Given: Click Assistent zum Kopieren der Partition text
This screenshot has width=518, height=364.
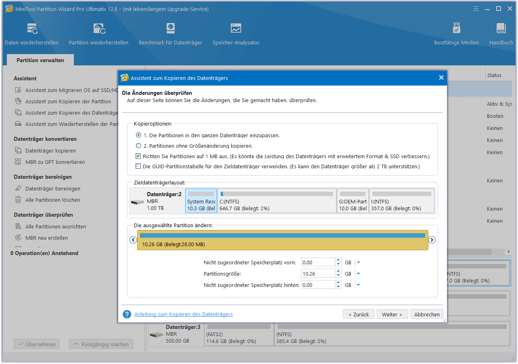Looking at the screenshot, I should 68,102.
